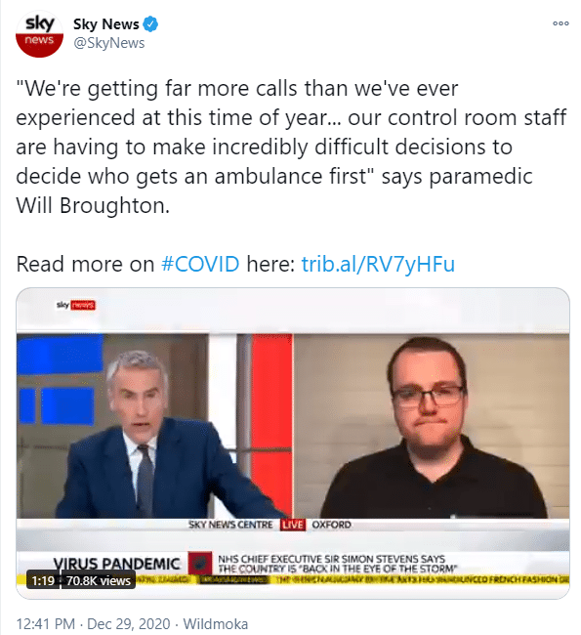Viewport: 581px width, 635px height.
Task: Open the 12:41 PM tweet timestamp
Action: coord(45,623)
